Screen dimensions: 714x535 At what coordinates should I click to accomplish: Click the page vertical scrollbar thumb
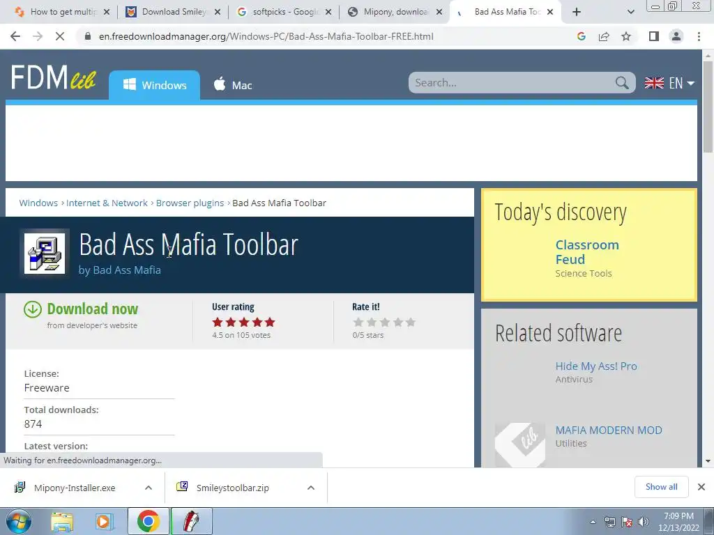point(708,107)
